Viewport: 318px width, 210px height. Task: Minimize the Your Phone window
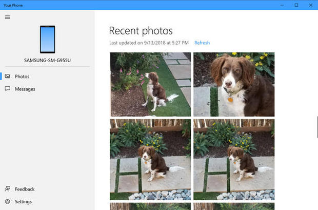282,5
